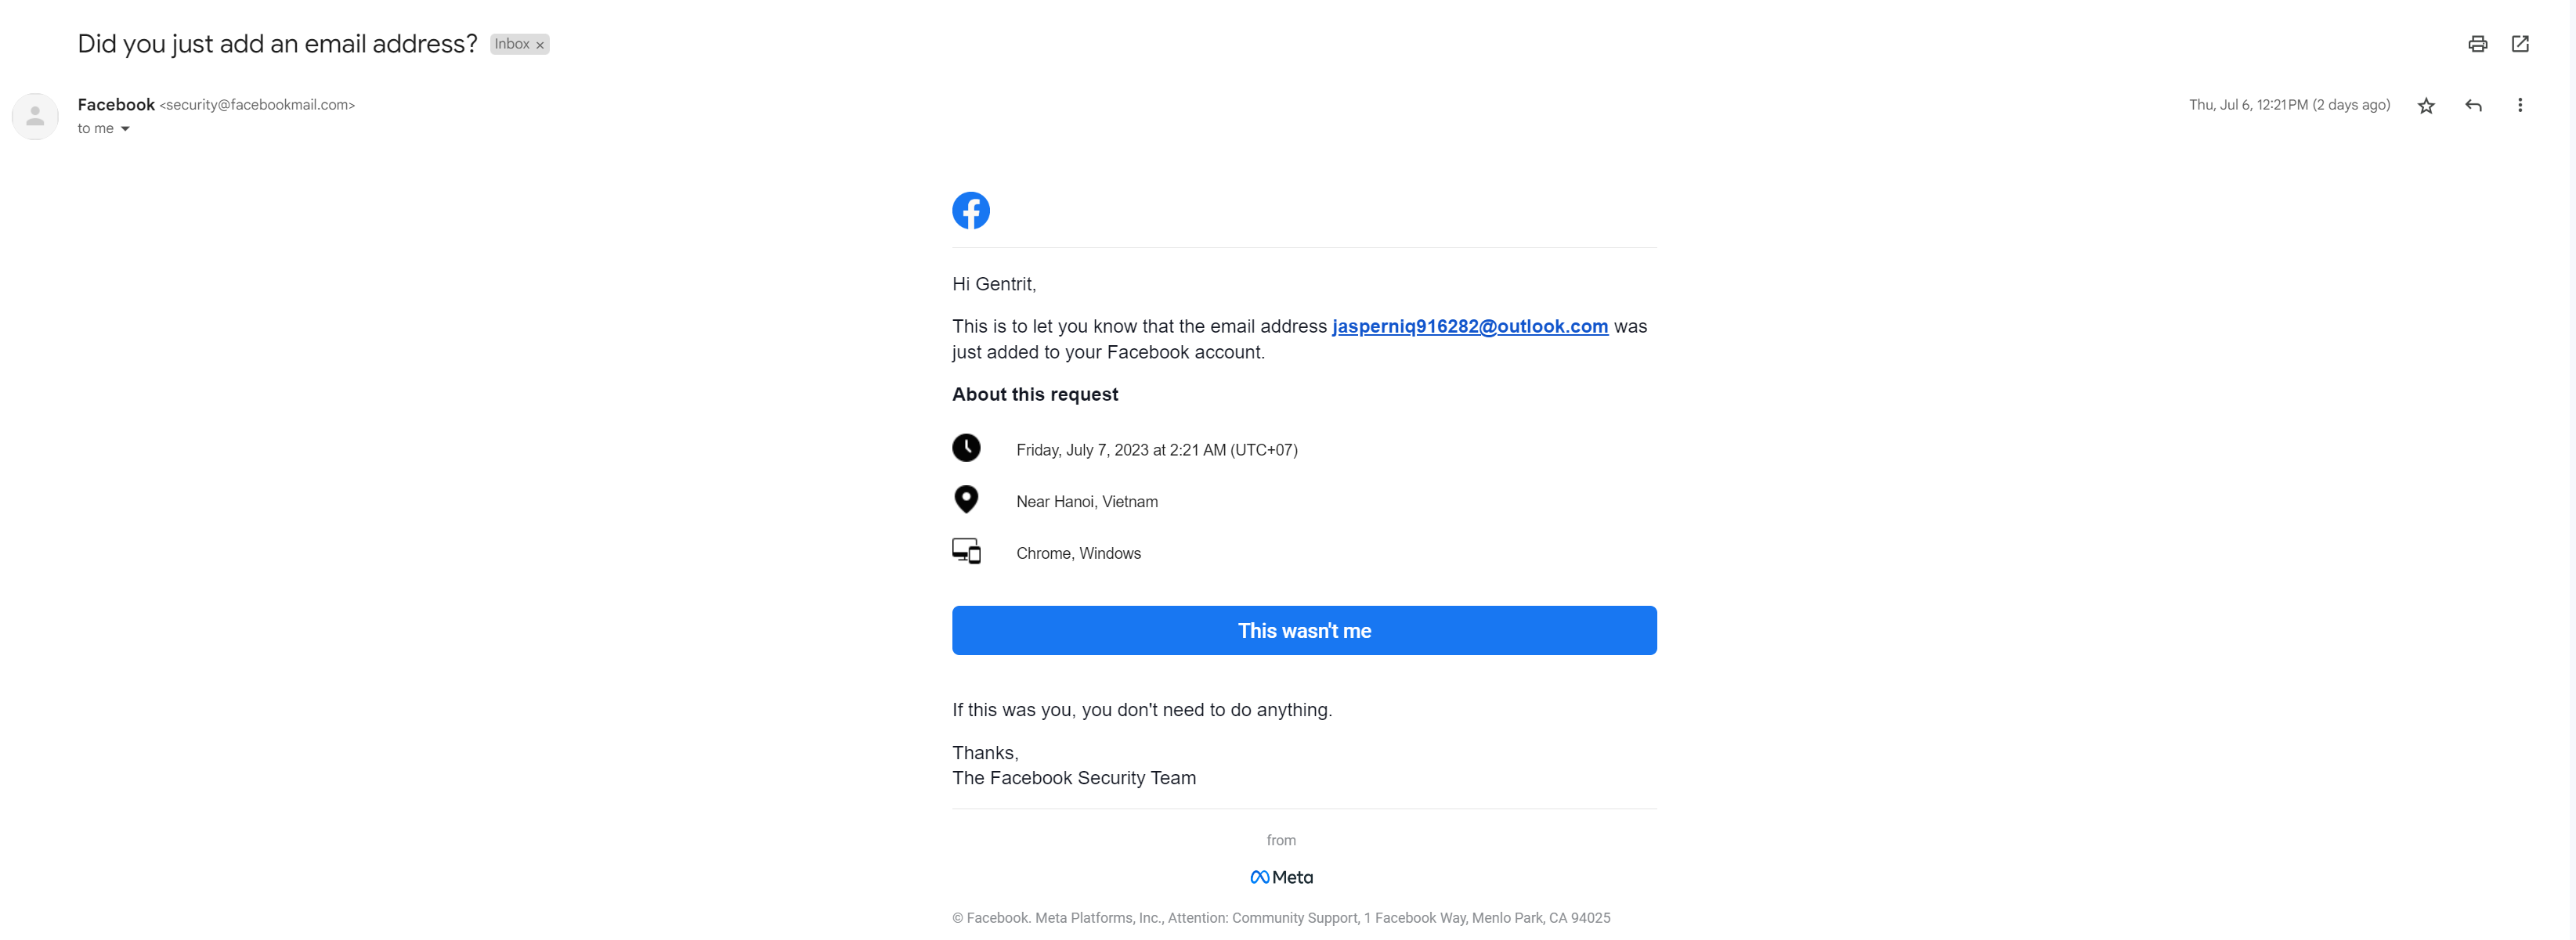This screenshot has width=2576, height=940.
Task: Open the three-dot More options menu
Action: [x=2520, y=105]
